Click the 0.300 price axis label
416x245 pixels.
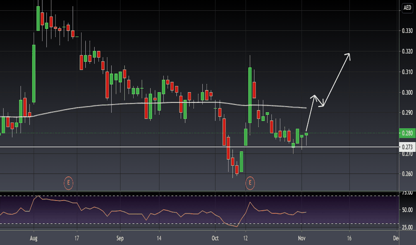[407, 93]
